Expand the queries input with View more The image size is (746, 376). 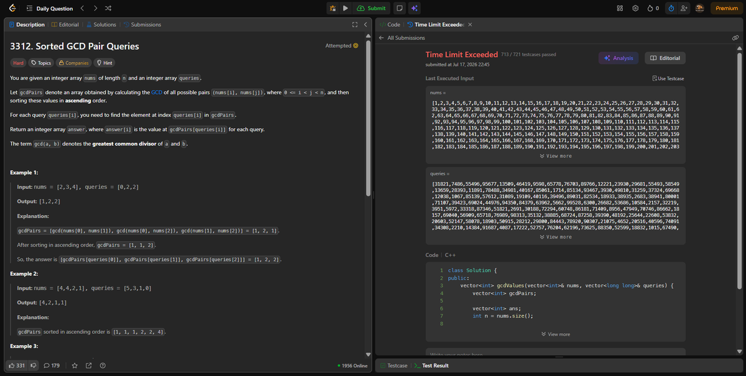click(556, 237)
